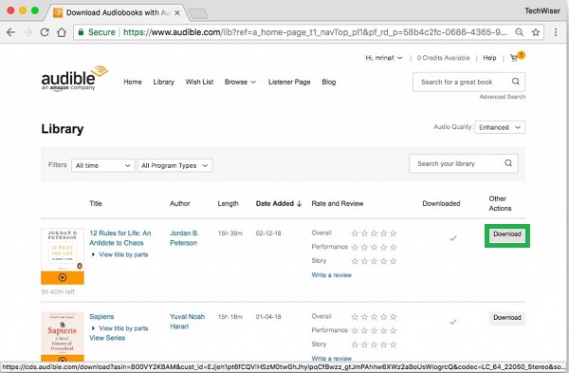Rate Sapiens Story four stars
Viewport: 569px width, 373px height.
point(383,345)
